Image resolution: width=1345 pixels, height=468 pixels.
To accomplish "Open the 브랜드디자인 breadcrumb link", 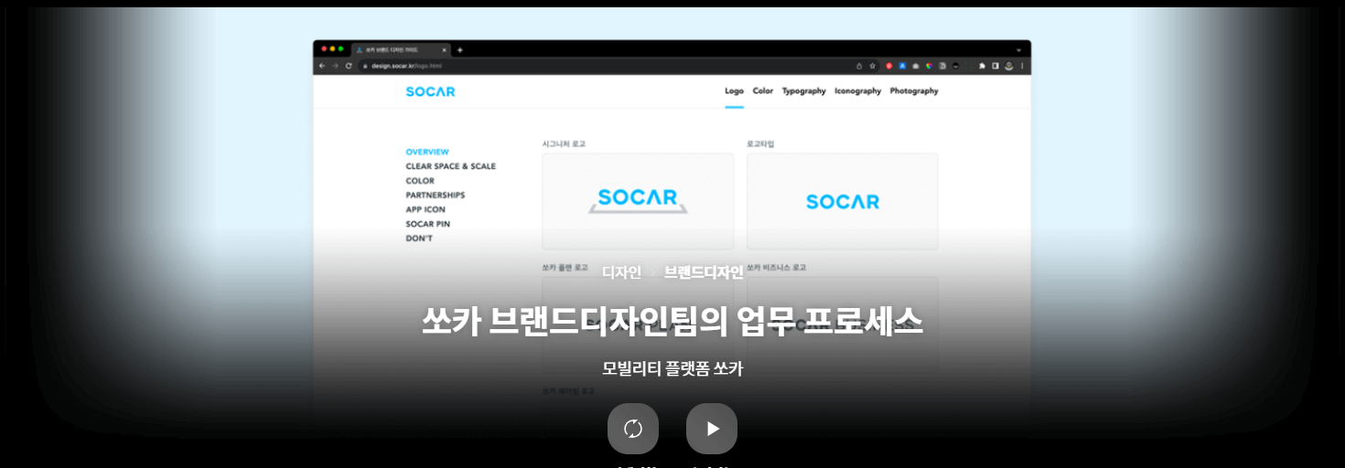I will pyautogui.click(x=704, y=271).
